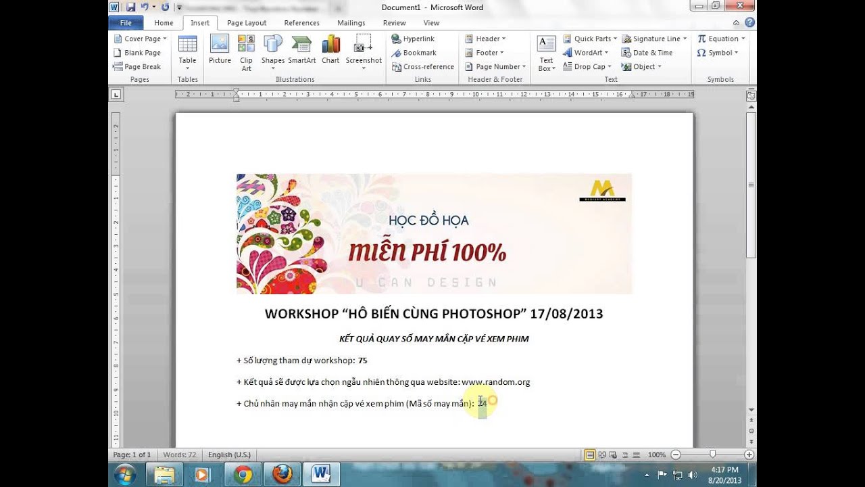This screenshot has height=487, width=865.
Task: Open the Screenshot dropdown
Action: (x=364, y=53)
